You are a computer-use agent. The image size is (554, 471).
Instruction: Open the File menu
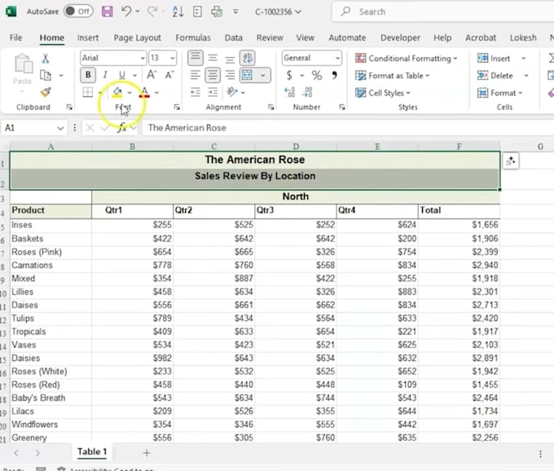coord(16,37)
